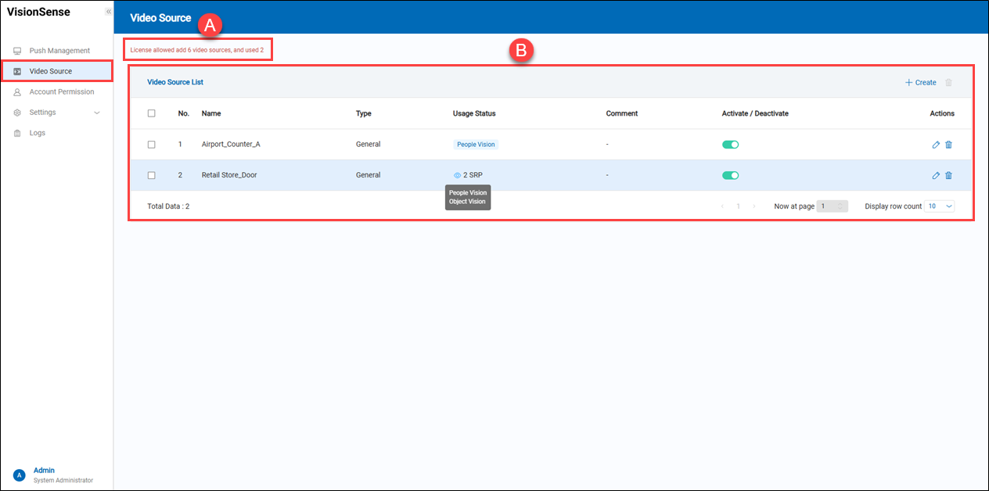The image size is (989, 491).
Task: Open the Display row count dropdown
Action: (939, 206)
